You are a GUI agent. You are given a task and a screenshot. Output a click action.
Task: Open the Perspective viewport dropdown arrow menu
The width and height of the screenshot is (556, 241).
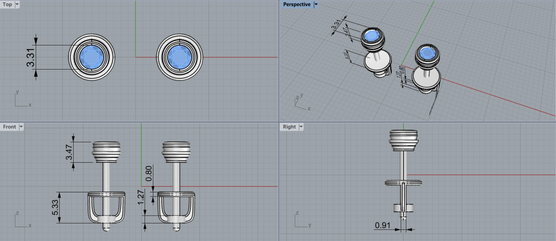(316, 4)
